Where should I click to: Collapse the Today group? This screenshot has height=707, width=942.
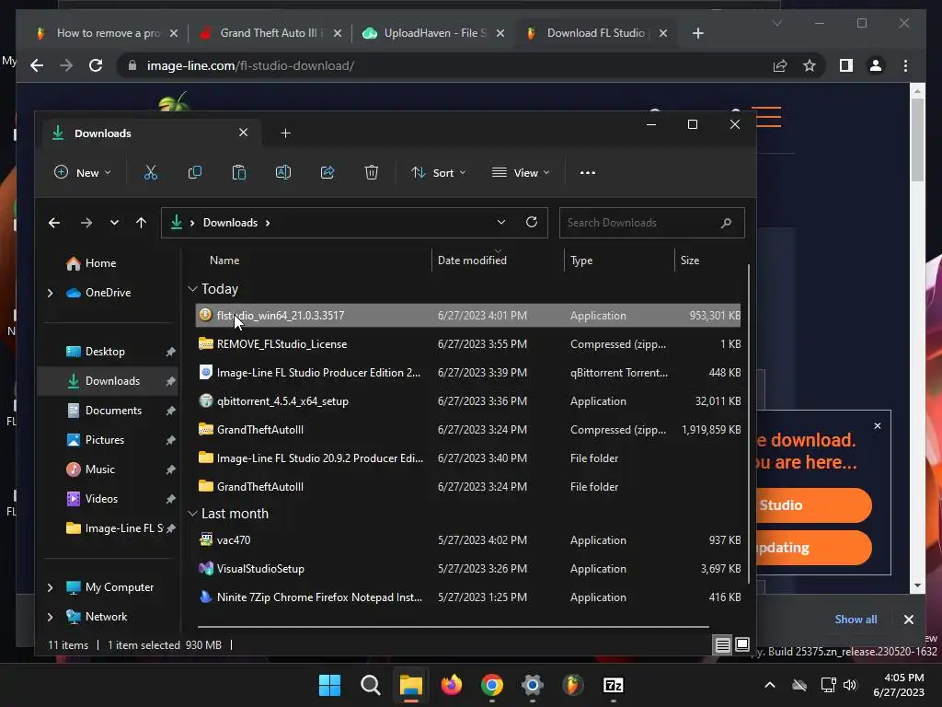(192, 289)
